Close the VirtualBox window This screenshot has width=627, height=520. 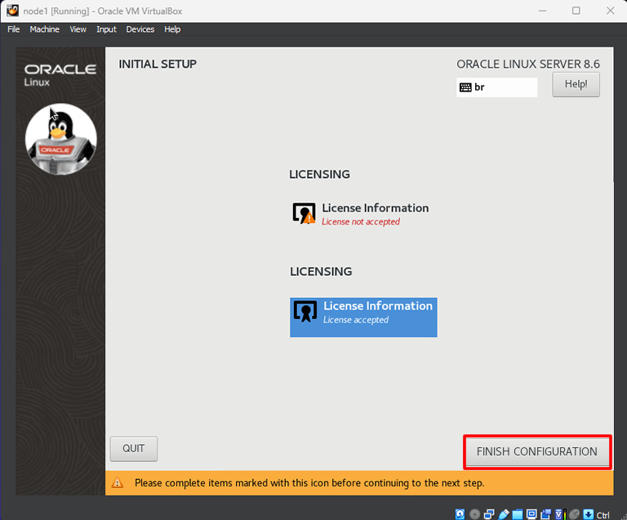coord(610,11)
